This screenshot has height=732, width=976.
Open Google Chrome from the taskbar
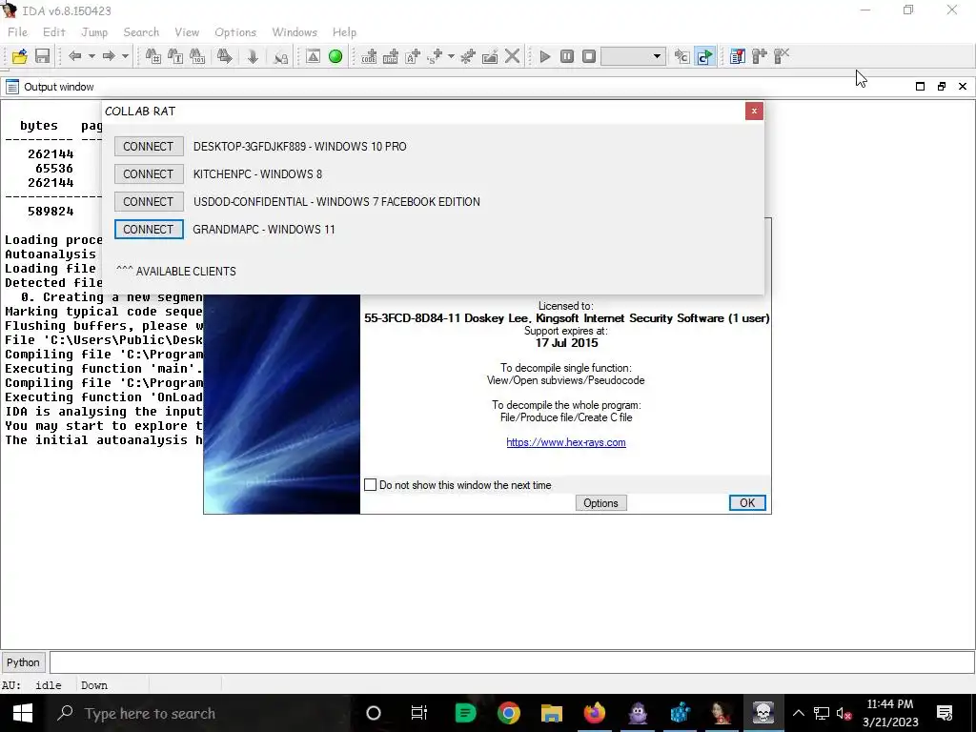[509, 713]
